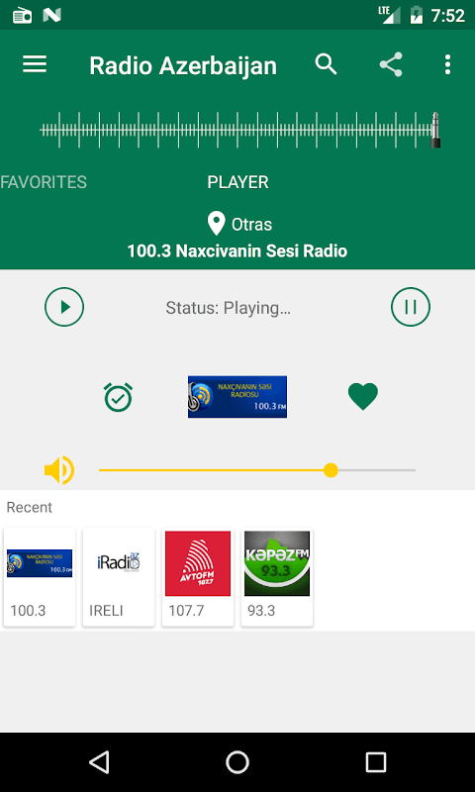The height and width of the screenshot is (792, 475).
Task: Open the Naxcivanin Sesi station logo
Action: pos(237,397)
